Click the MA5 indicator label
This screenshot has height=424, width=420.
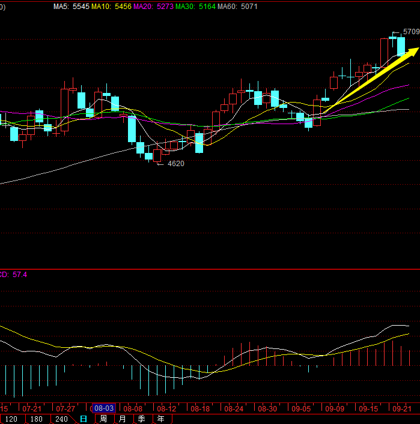tap(72, 7)
